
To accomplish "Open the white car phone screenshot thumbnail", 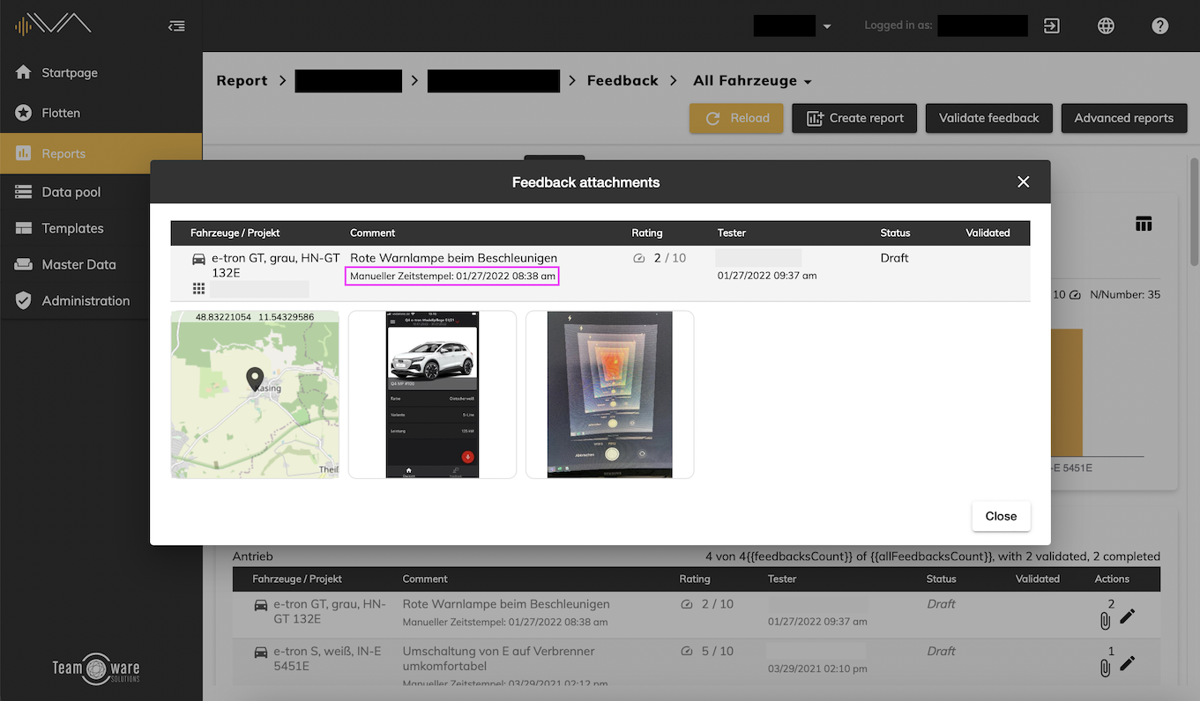I will [432, 395].
